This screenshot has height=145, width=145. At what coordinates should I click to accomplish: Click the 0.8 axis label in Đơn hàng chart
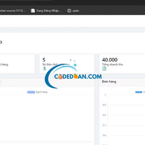coord(104,115)
